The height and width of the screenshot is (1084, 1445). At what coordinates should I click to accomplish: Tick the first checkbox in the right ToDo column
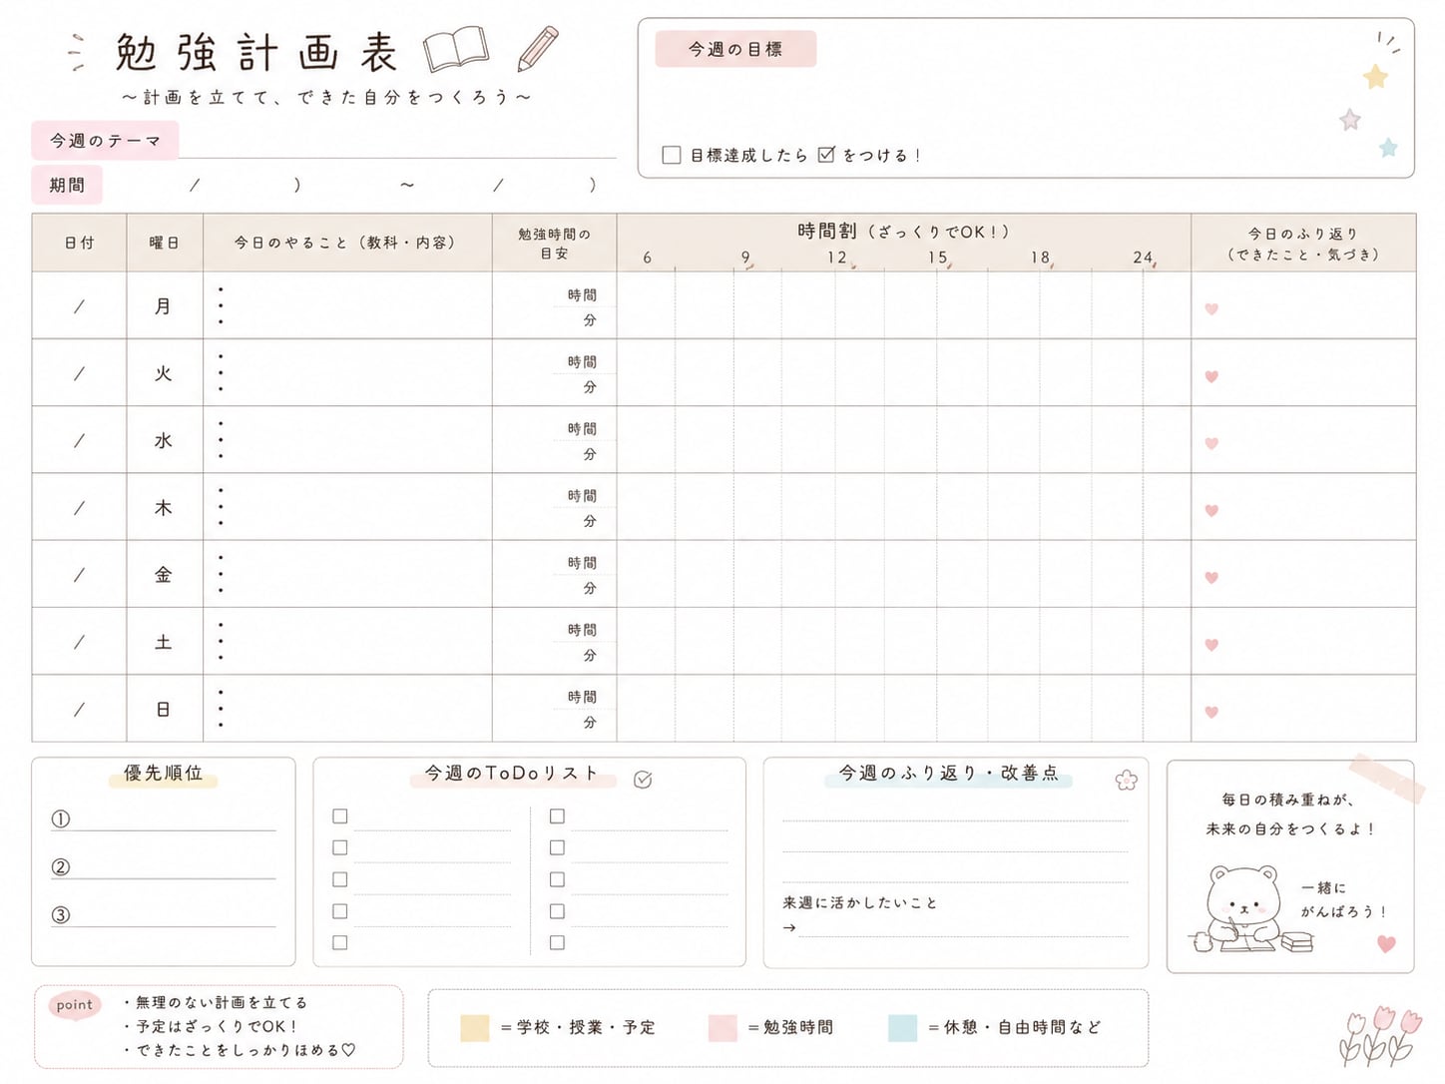558,816
